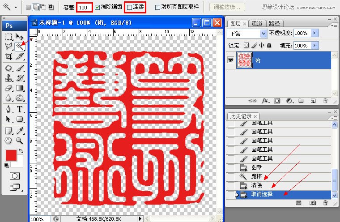
Task: Select the Crop tool
Action: (x=8, y=56)
